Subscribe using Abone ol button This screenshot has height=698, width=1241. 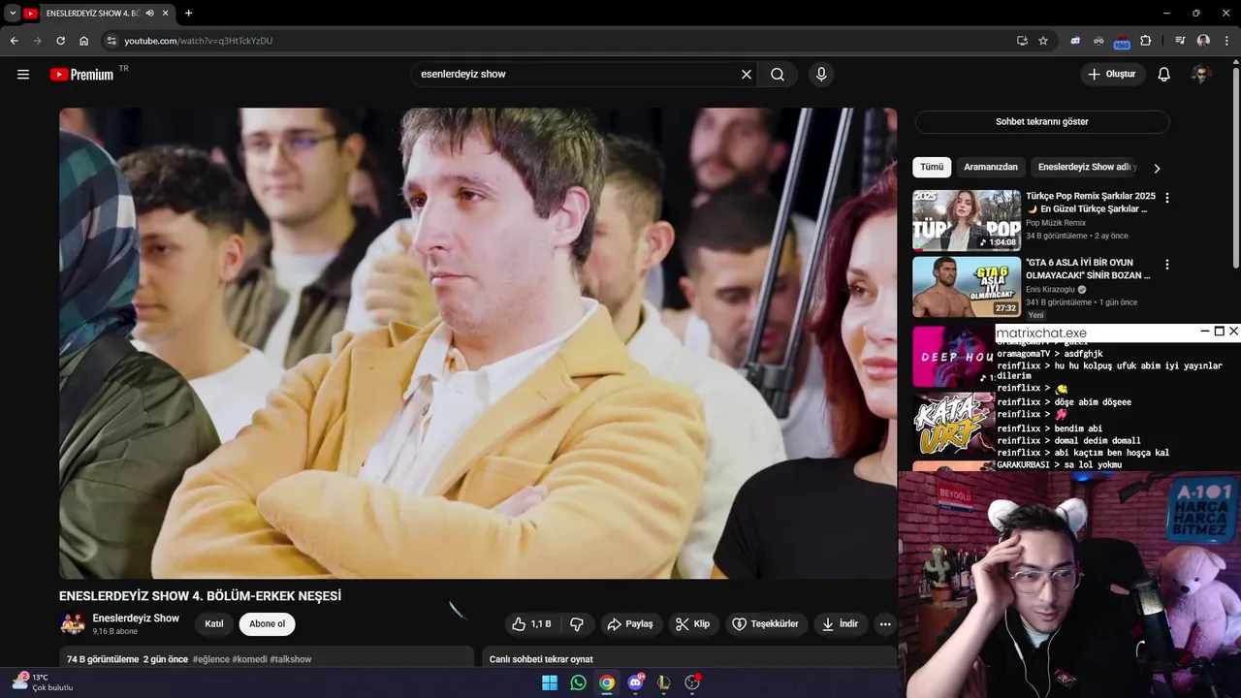[x=268, y=624]
